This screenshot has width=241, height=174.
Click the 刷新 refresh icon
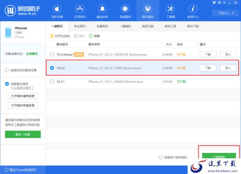(x=91, y=36)
